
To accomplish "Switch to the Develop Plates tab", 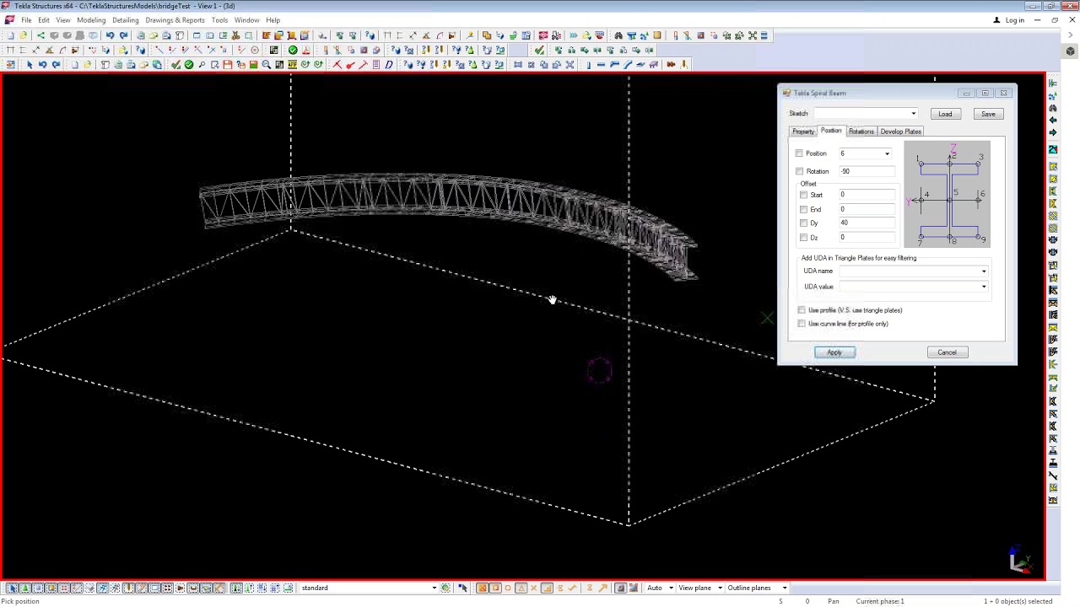I will pos(900,132).
